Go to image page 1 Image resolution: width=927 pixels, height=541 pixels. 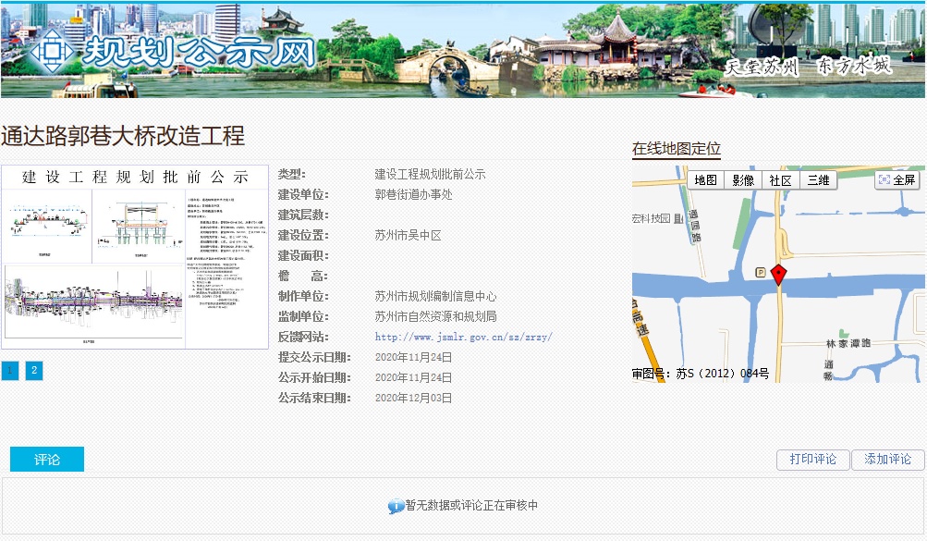pos(10,371)
